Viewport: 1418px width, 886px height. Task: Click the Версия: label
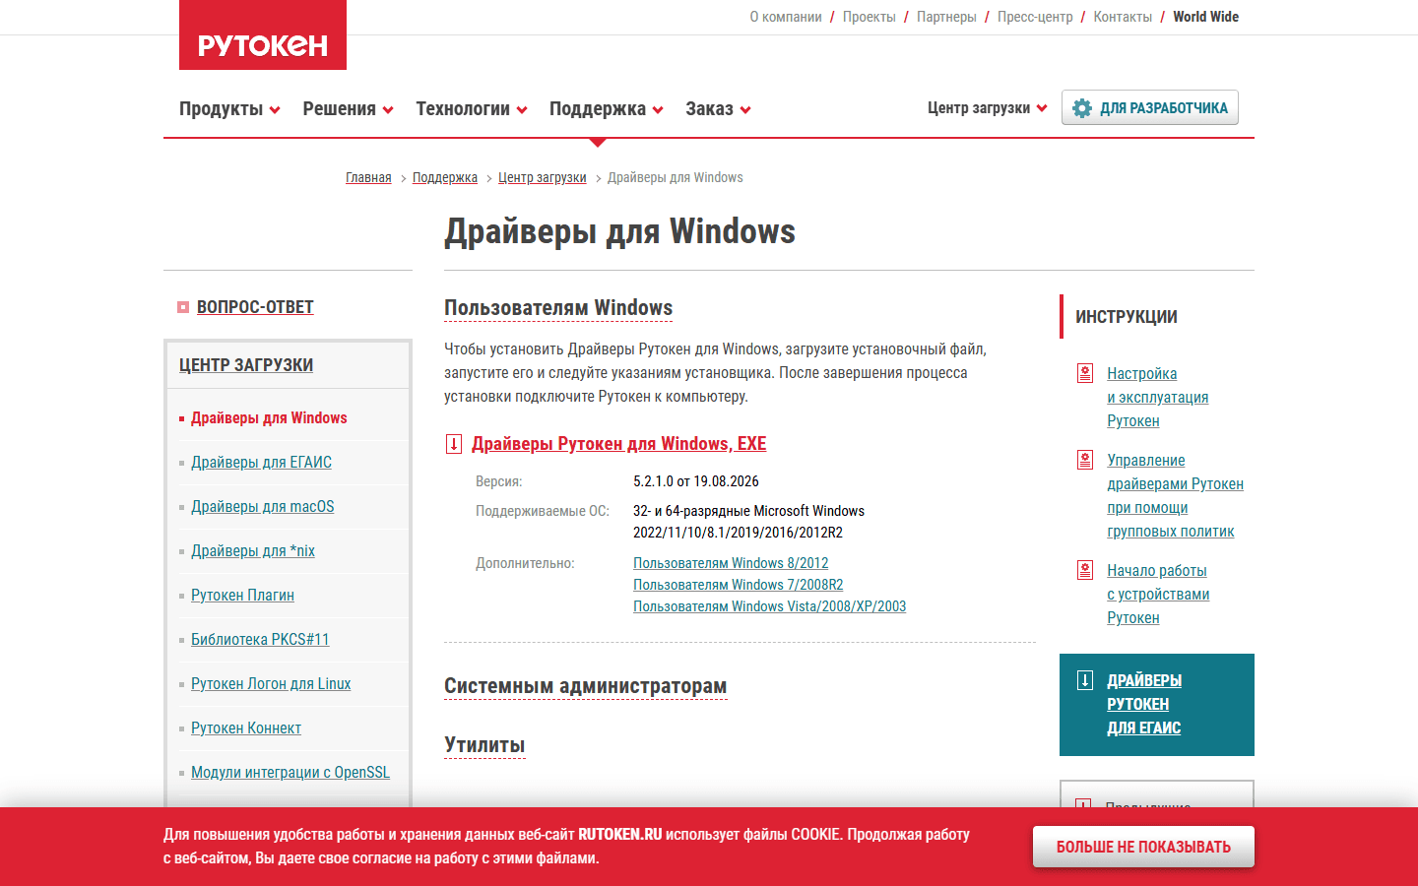click(499, 482)
